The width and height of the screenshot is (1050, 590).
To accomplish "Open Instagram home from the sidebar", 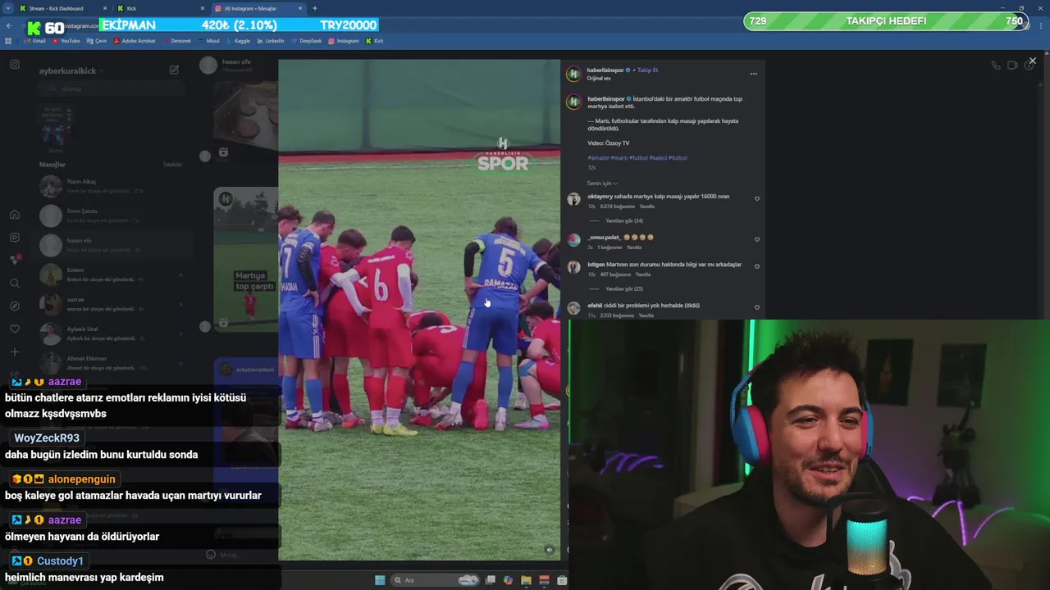I will pos(15,215).
